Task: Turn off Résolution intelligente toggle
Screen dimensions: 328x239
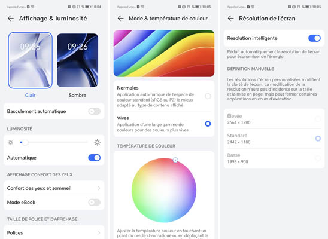Action: point(314,38)
